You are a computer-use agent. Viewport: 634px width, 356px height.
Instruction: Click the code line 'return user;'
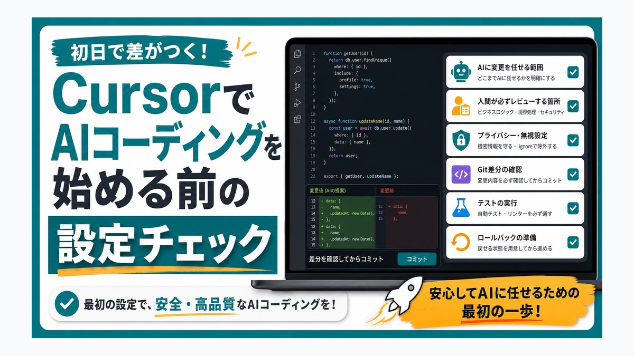click(343, 156)
